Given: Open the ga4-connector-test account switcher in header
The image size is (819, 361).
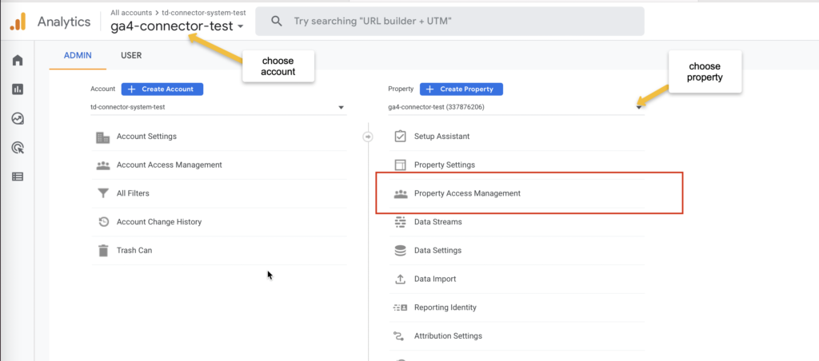Looking at the screenshot, I should (177, 26).
